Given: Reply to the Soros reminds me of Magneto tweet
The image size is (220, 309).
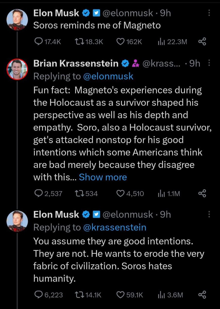Looking at the screenshot, I should coord(38,42).
